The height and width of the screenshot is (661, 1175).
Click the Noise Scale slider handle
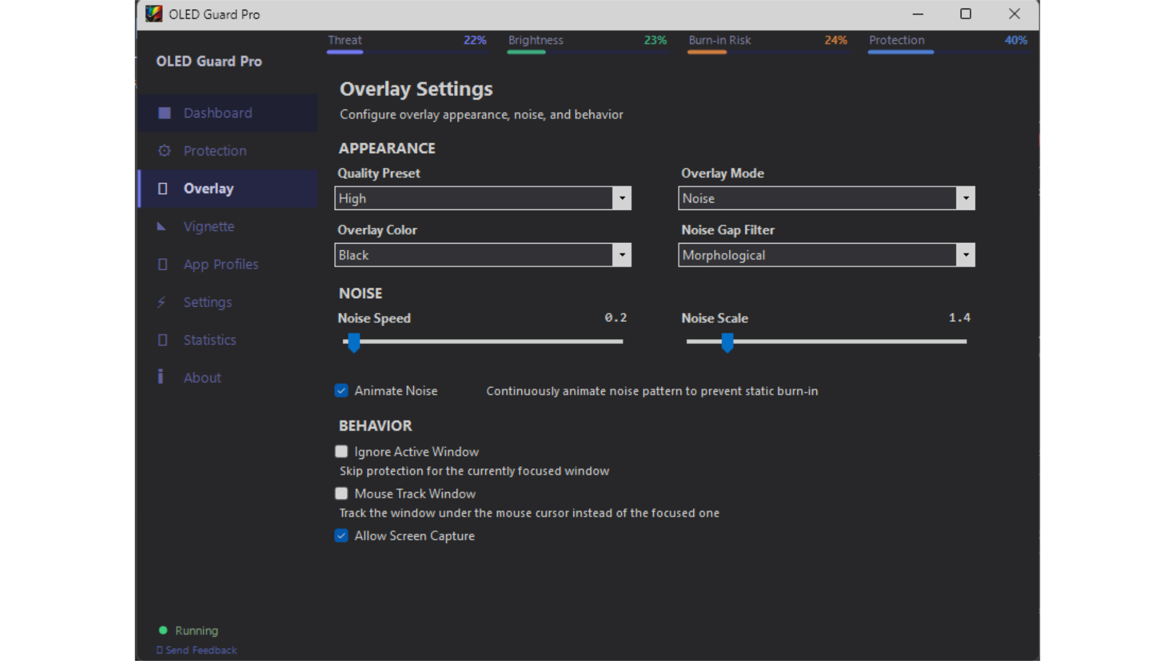click(727, 343)
